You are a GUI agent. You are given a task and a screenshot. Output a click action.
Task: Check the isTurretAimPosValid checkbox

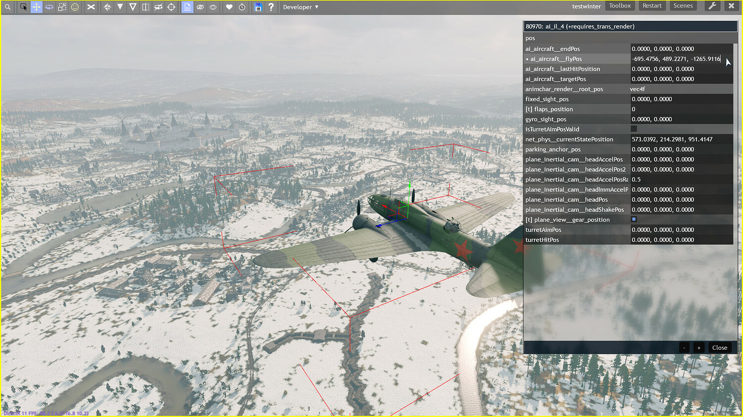click(634, 129)
